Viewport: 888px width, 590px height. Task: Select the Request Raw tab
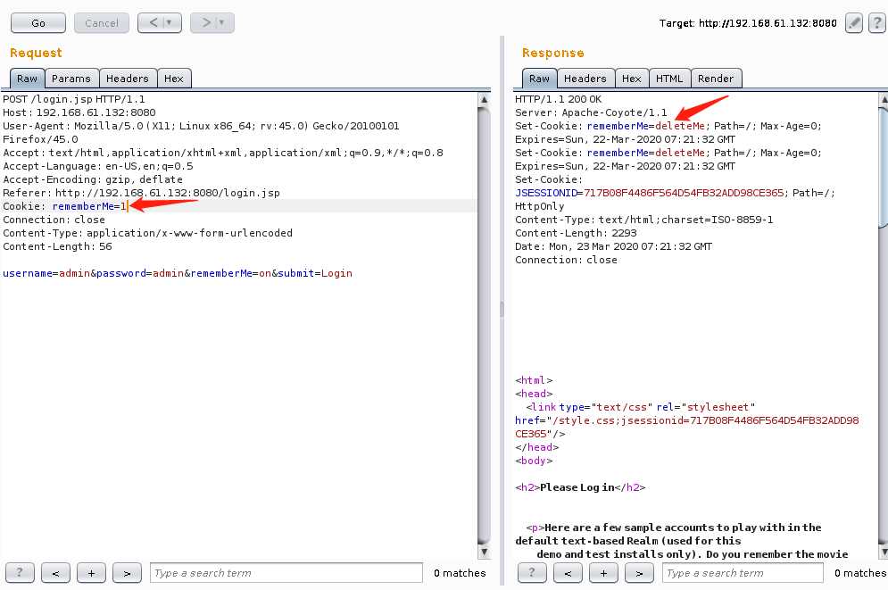pyautogui.click(x=27, y=79)
